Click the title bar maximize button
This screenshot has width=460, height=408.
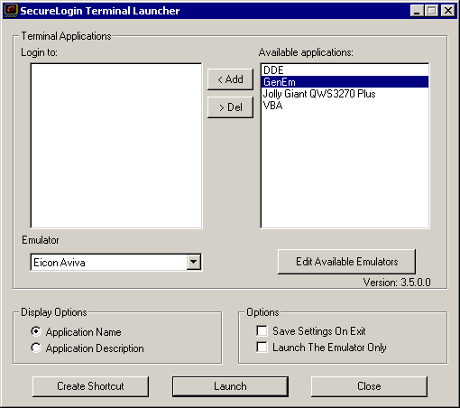432,11
